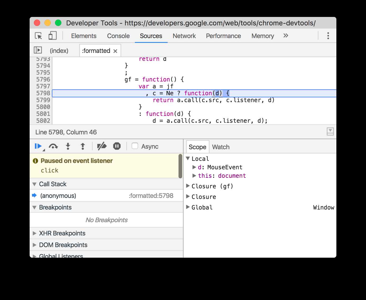Step into next function call
Screen dimensions: 366x300
point(68,146)
